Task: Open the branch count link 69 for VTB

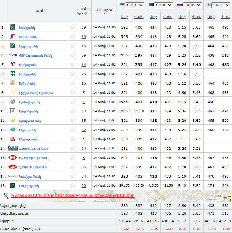Action: [84, 55]
